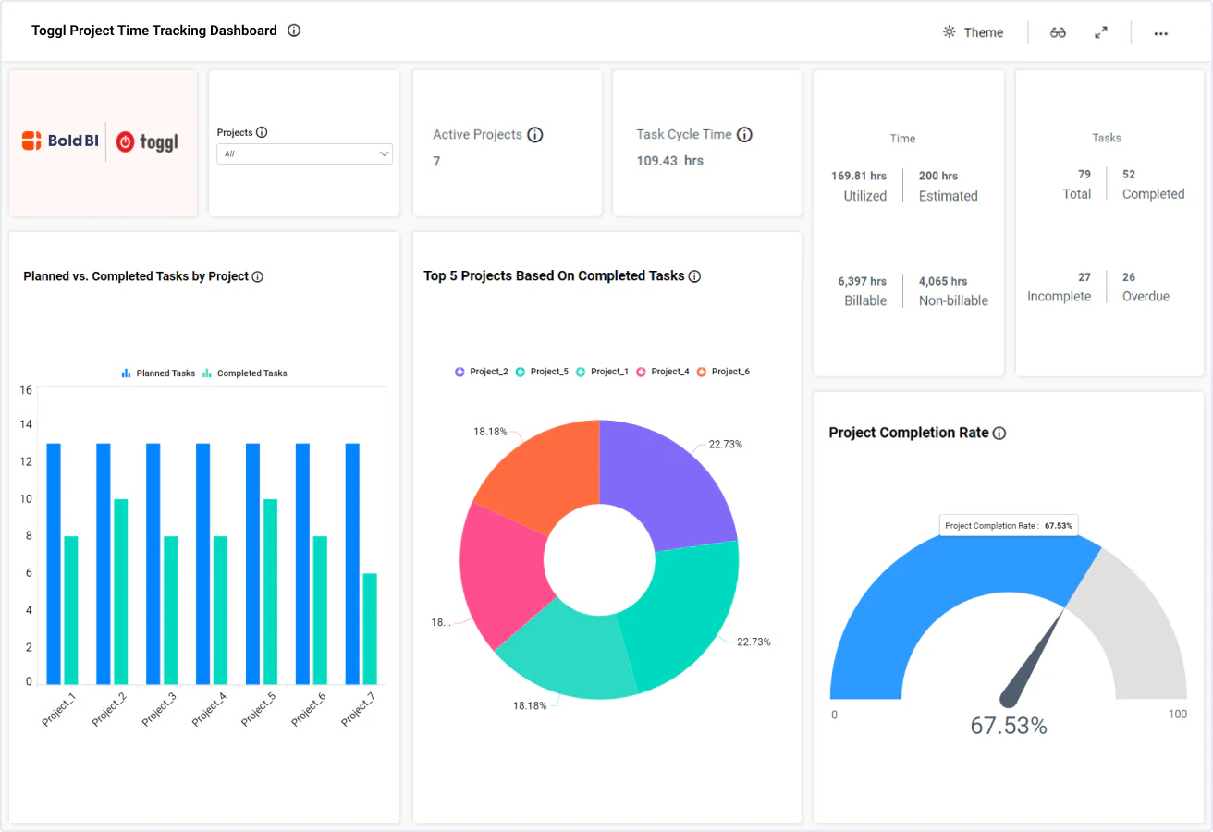This screenshot has height=832, width=1213.
Task: Click the 200 hrs Estimated value
Action: 938,176
